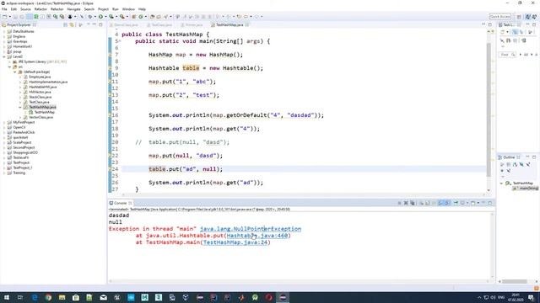Run the program with green Run icon

point(100,17)
